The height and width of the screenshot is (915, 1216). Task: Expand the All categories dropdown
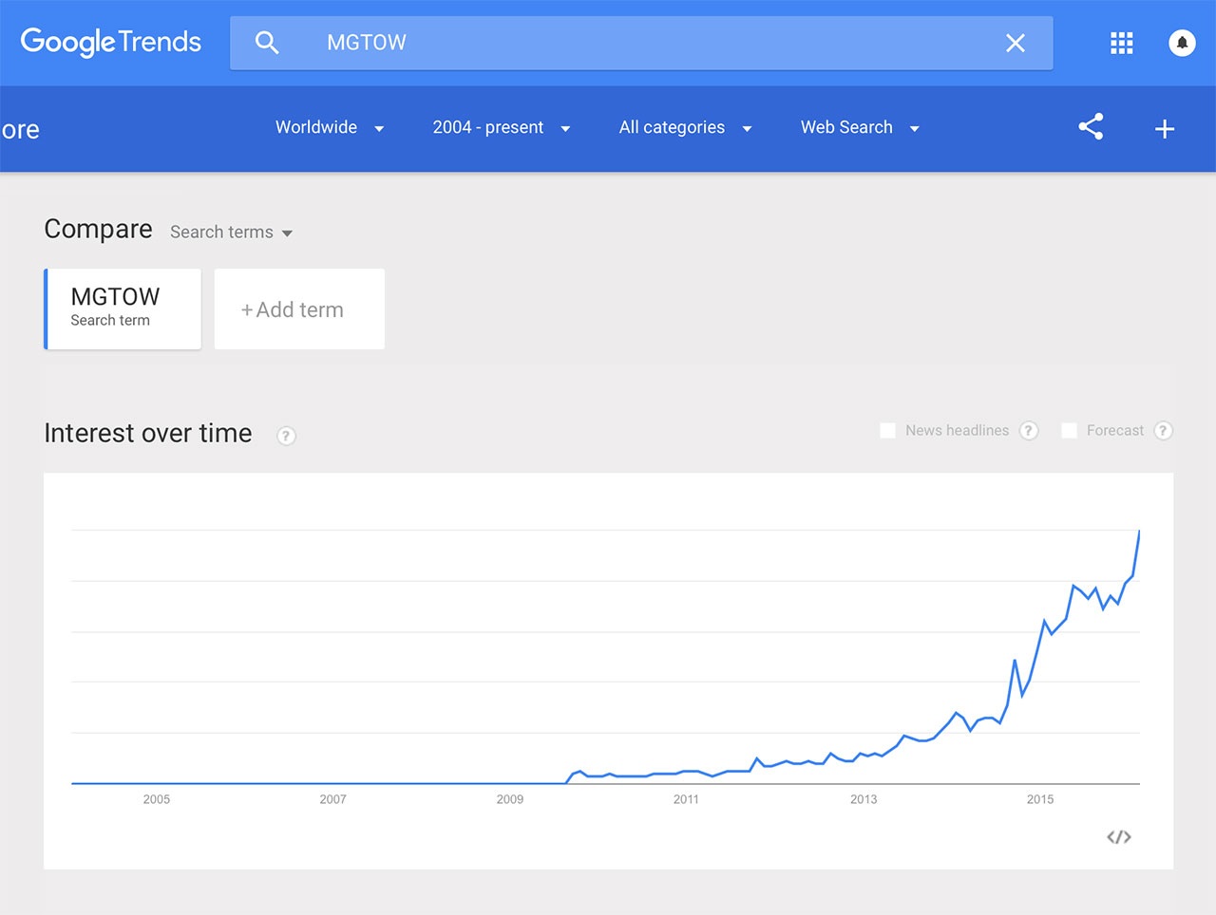point(685,128)
